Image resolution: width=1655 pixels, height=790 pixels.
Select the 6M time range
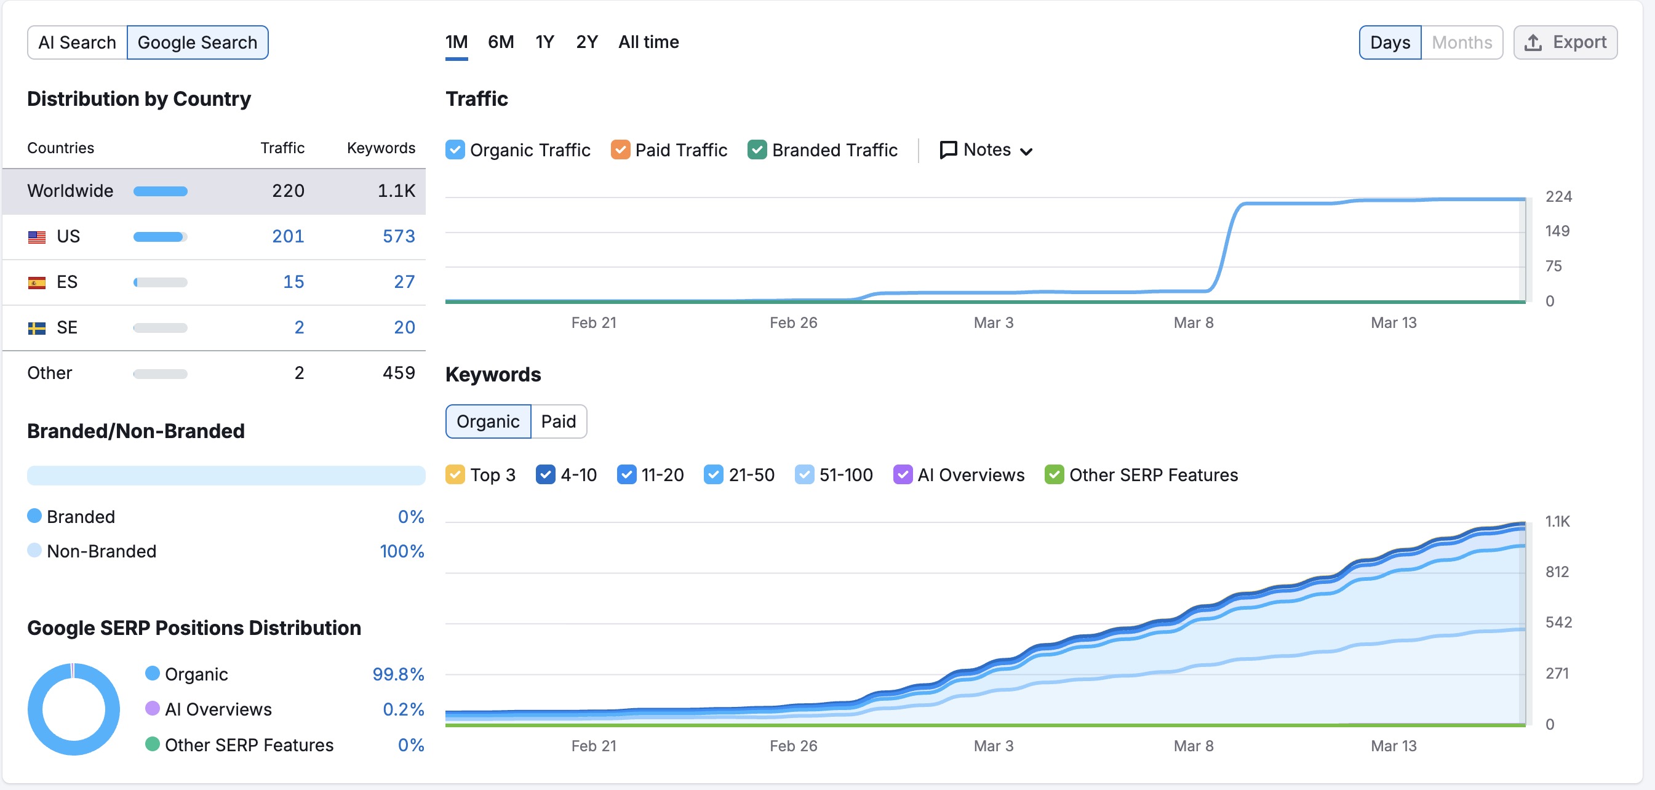(x=500, y=42)
